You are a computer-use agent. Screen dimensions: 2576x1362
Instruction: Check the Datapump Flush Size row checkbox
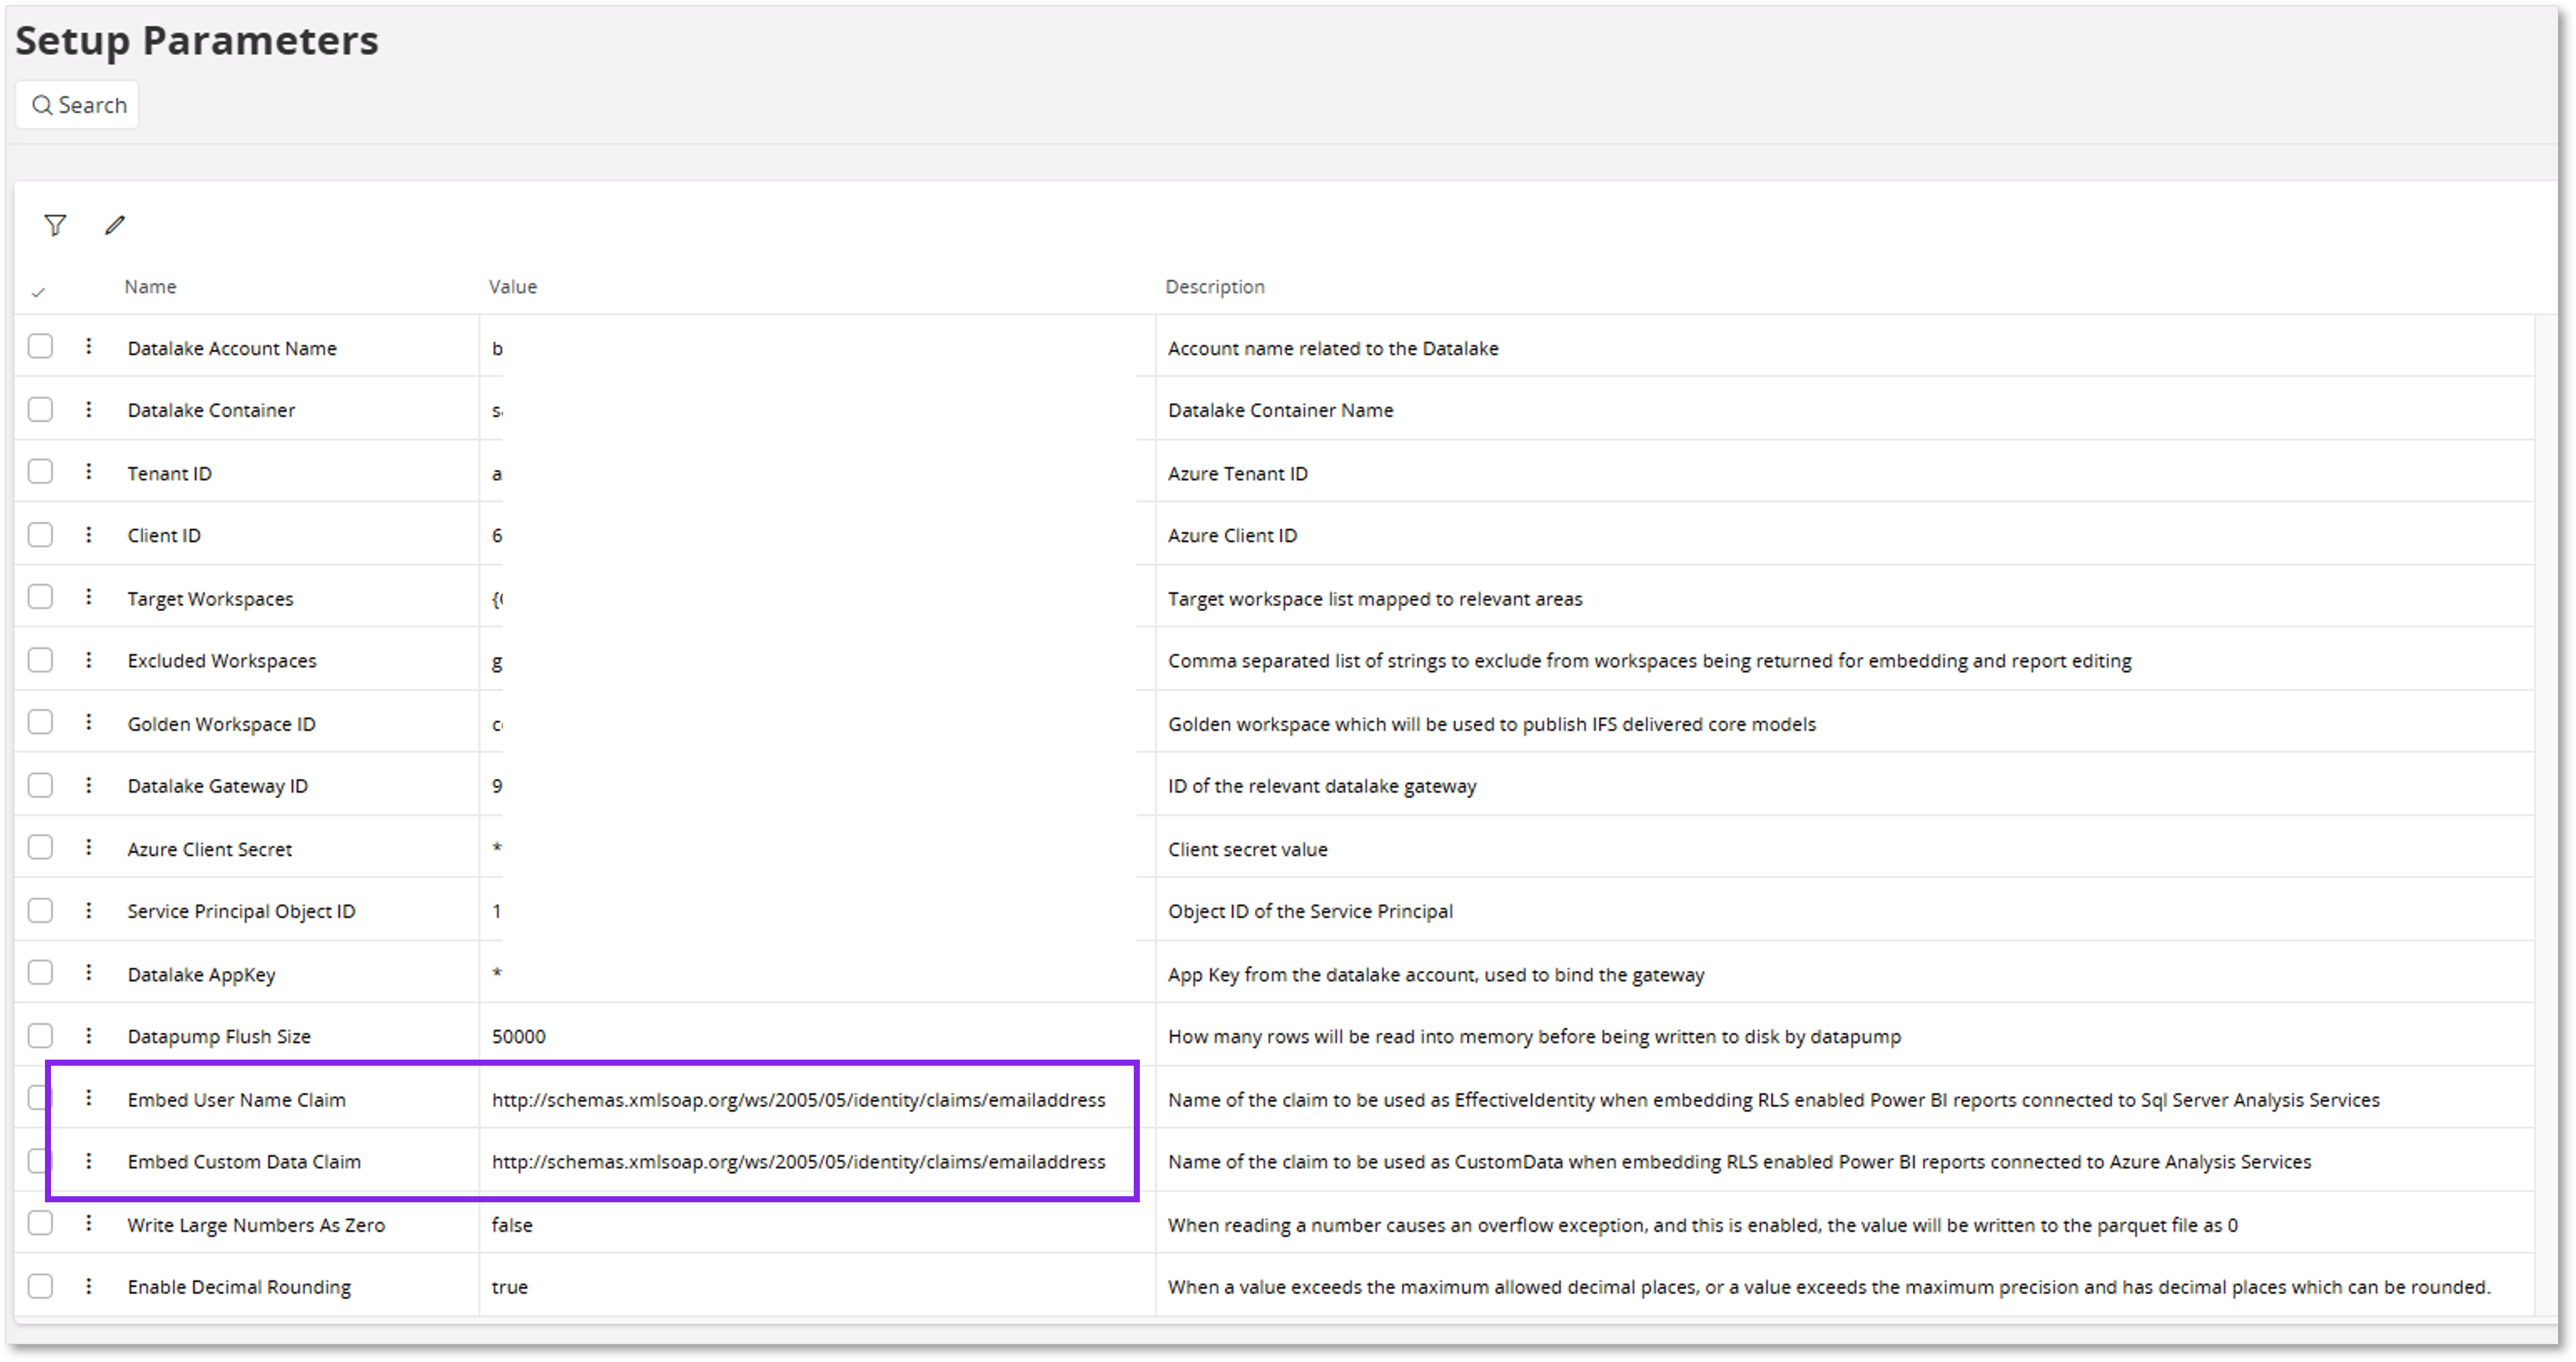[40, 1035]
